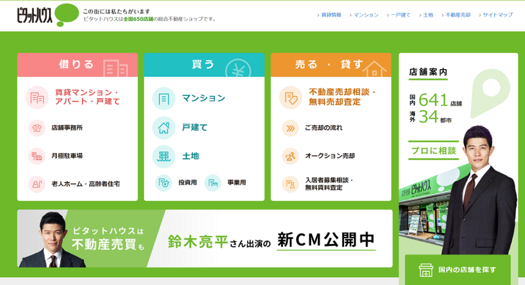Open the 投資用 link text
Screen dimensions: 525x285
tap(188, 183)
